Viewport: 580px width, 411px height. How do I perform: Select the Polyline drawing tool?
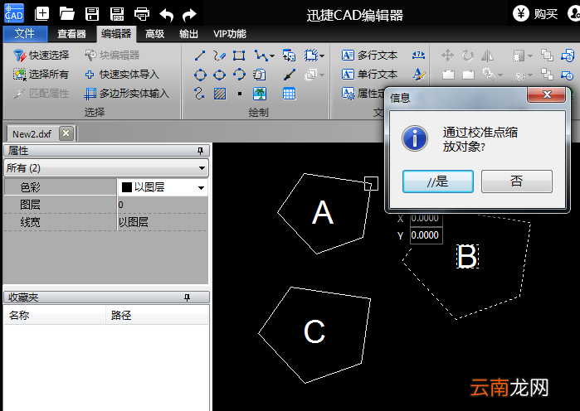pos(261,56)
